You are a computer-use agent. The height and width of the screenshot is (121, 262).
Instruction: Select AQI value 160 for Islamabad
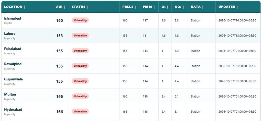(59, 20)
